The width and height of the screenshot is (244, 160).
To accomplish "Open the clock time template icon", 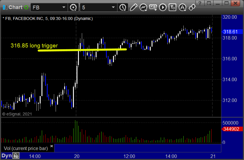I will click(123, 7).
